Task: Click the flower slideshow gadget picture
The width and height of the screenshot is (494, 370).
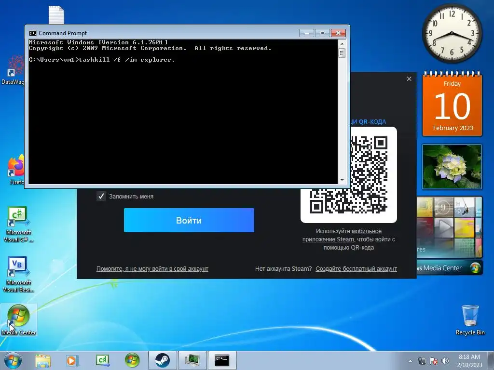Action: pyautogui.click(x=452, y=166)
